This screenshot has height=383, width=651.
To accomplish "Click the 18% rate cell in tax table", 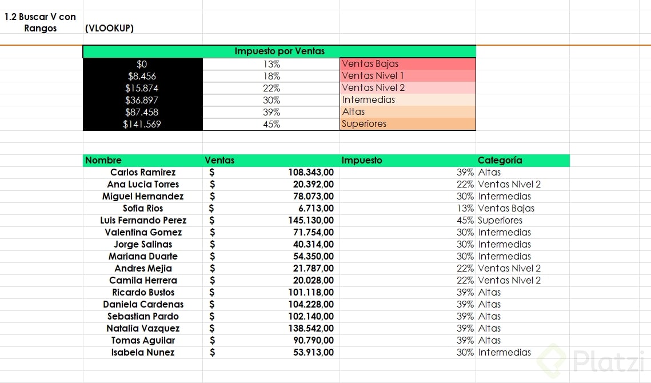I will tap(271, 76).
